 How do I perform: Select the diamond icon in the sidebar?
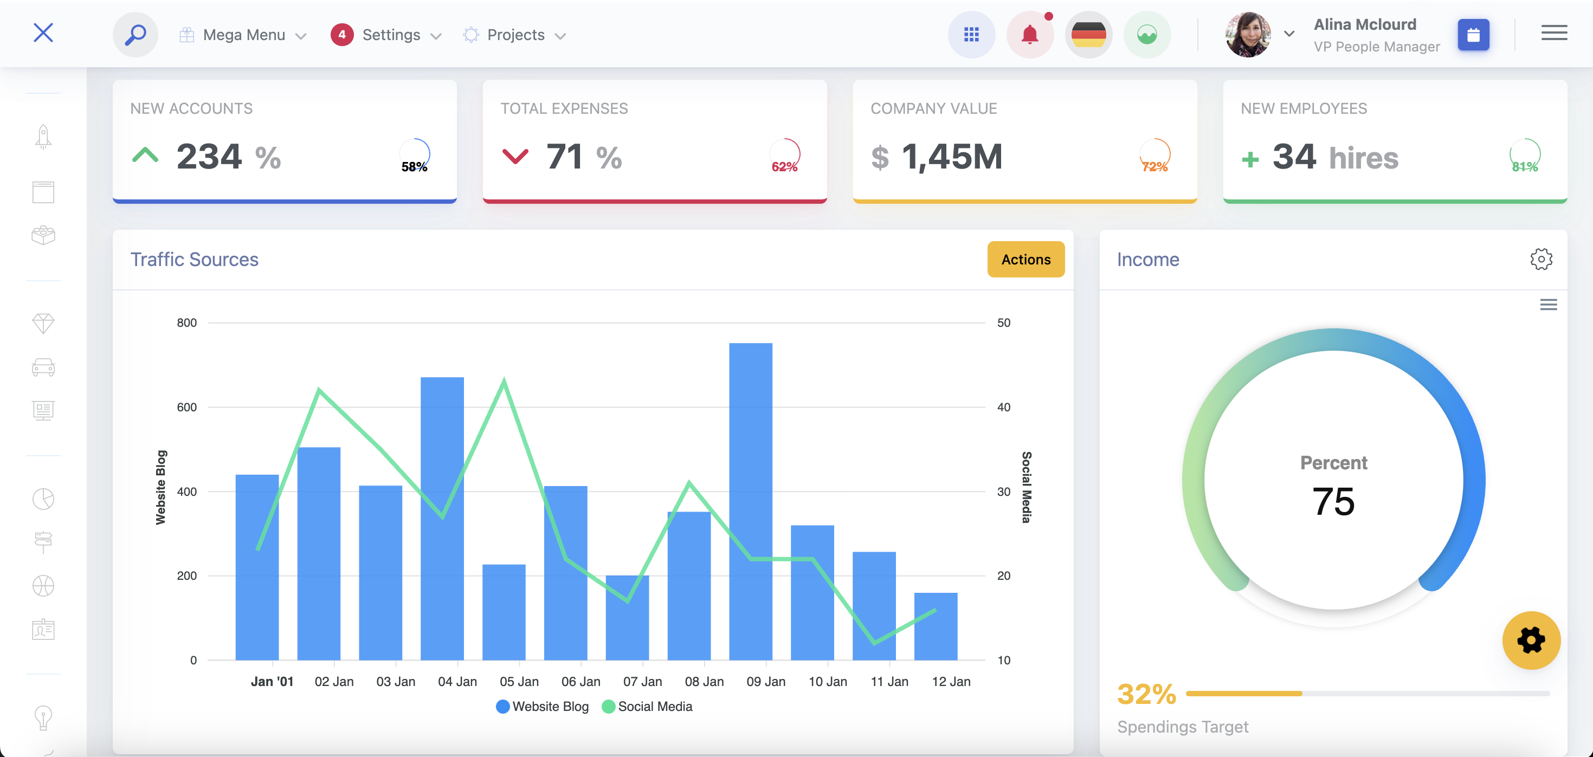coord(43,323)
